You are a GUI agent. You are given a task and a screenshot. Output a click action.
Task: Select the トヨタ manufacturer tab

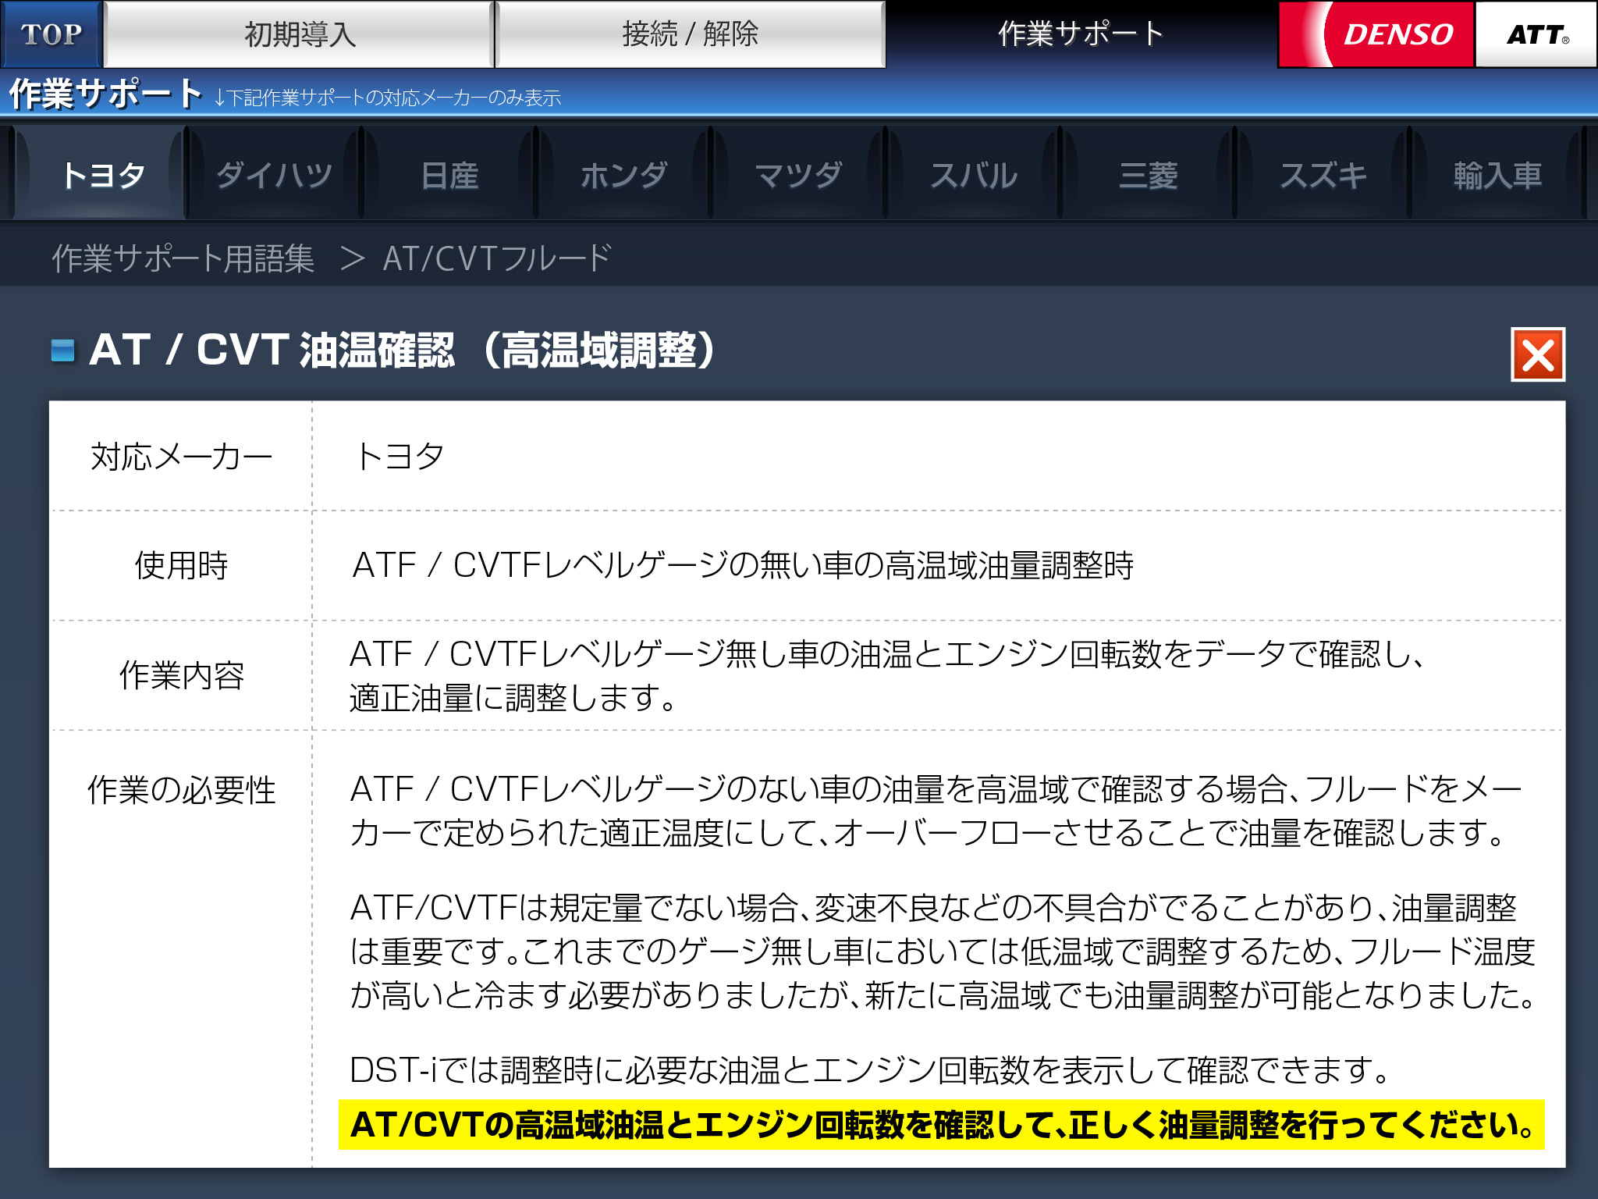(101, 175)
